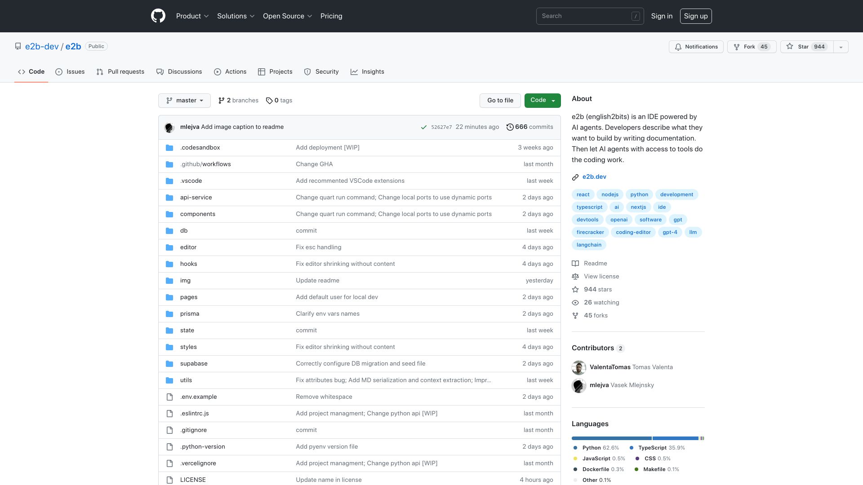Open ValentaTomas contributor avatar
The height and width of the screenshot is (485, 863).
point(579,367)
